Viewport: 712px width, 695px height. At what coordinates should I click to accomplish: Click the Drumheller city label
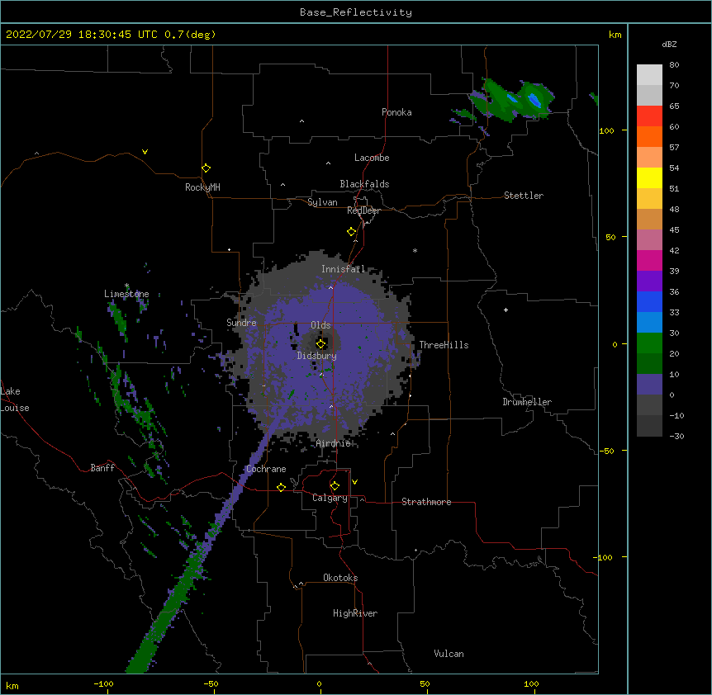(527, 402)
